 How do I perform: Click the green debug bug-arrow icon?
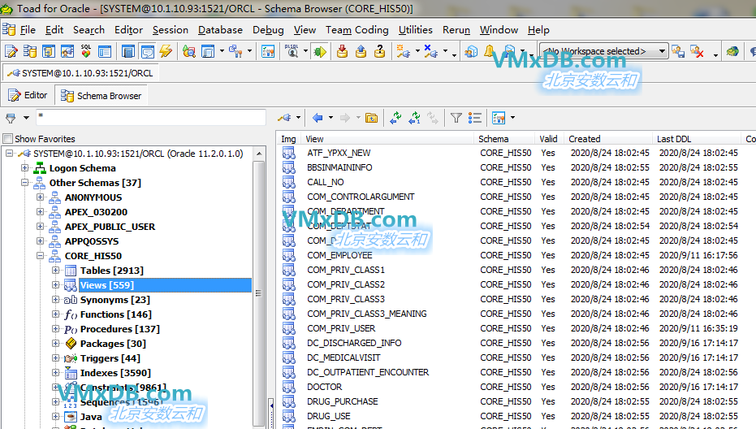[x=320, y=51]
